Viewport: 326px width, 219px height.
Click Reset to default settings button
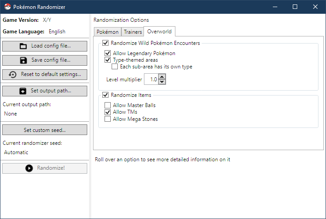pos(45,74)
